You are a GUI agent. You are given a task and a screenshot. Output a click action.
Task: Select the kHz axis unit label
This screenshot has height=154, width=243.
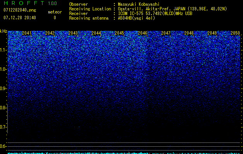coord(3,31)
